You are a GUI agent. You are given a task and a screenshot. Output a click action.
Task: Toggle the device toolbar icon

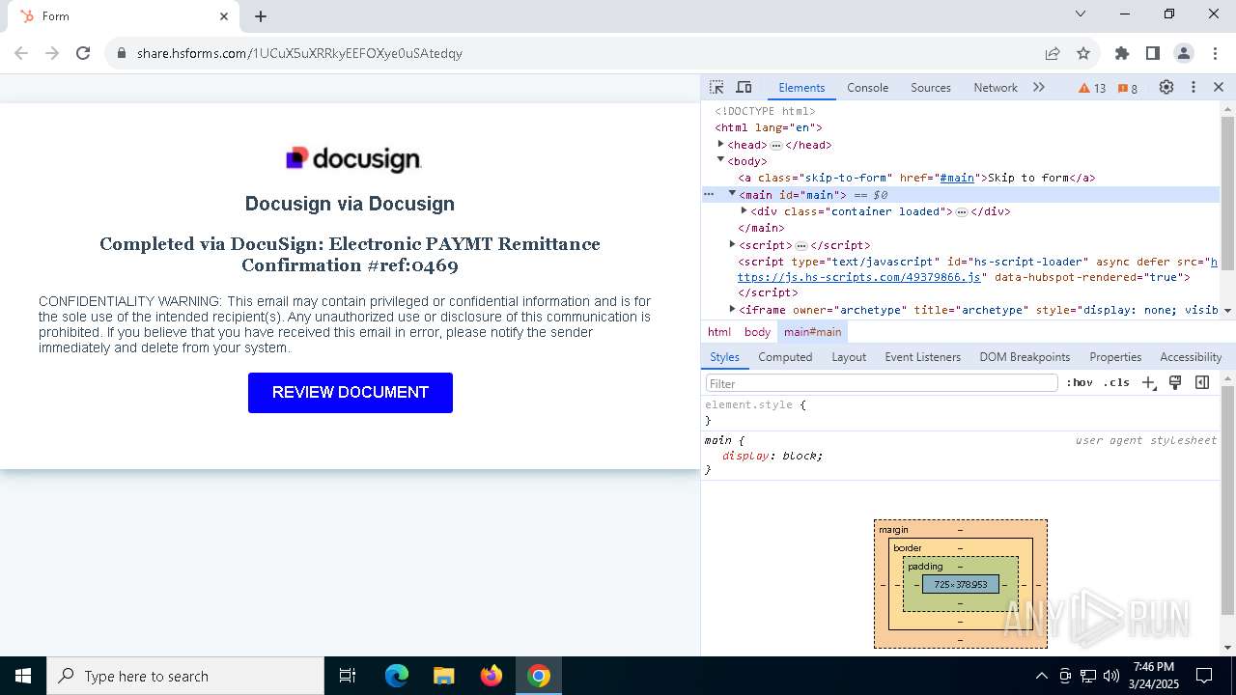[744, 87]
